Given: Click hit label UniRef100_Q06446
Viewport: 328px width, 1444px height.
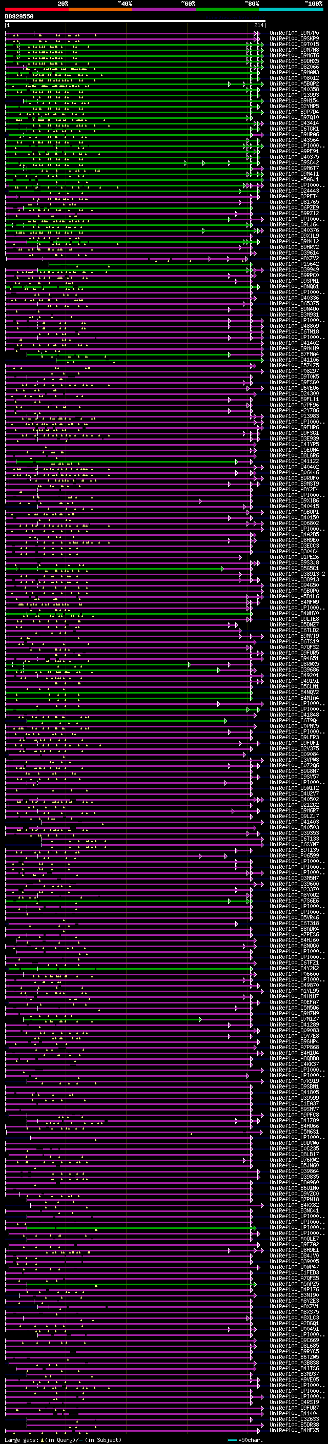Looking at the screenshot, I should click(294, 473).
